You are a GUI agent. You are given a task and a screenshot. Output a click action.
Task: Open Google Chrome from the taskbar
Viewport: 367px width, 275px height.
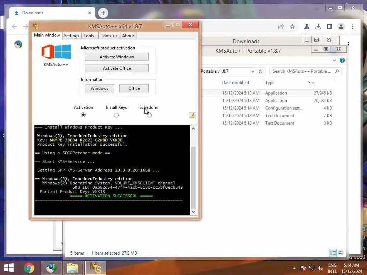pos(29,268)
